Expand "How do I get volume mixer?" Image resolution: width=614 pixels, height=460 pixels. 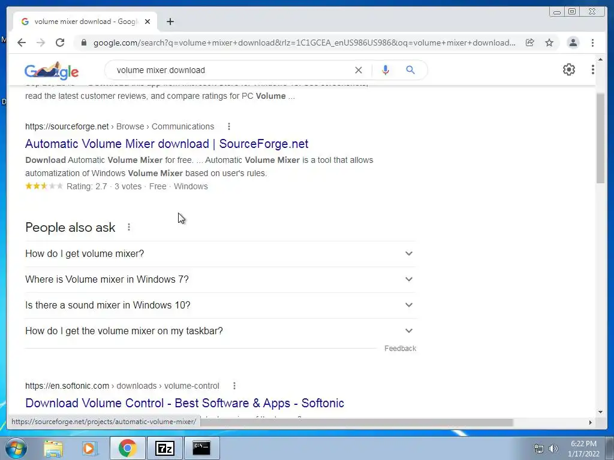click(220, 253)
